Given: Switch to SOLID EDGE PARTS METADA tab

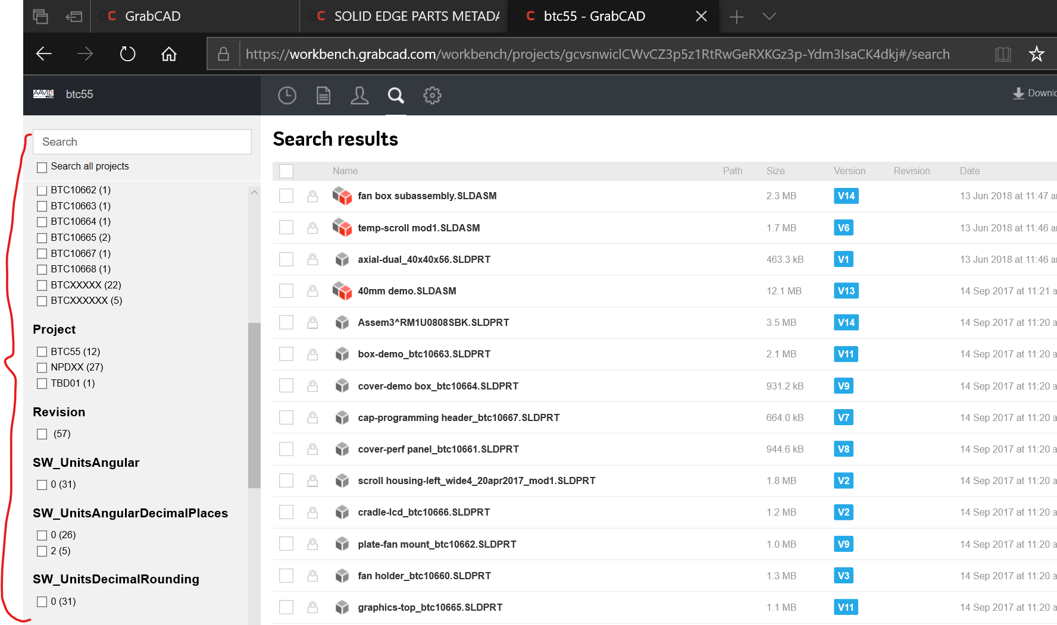Looking at the screenshot, I should [404, 17].
